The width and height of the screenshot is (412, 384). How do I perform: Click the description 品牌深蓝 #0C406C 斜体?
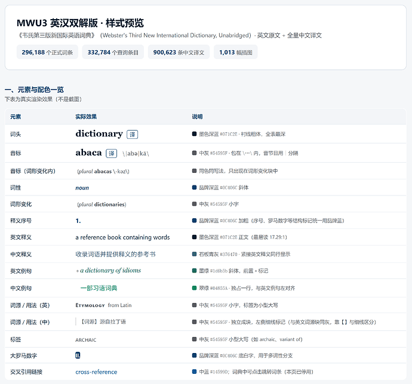[x=223, y=187]
